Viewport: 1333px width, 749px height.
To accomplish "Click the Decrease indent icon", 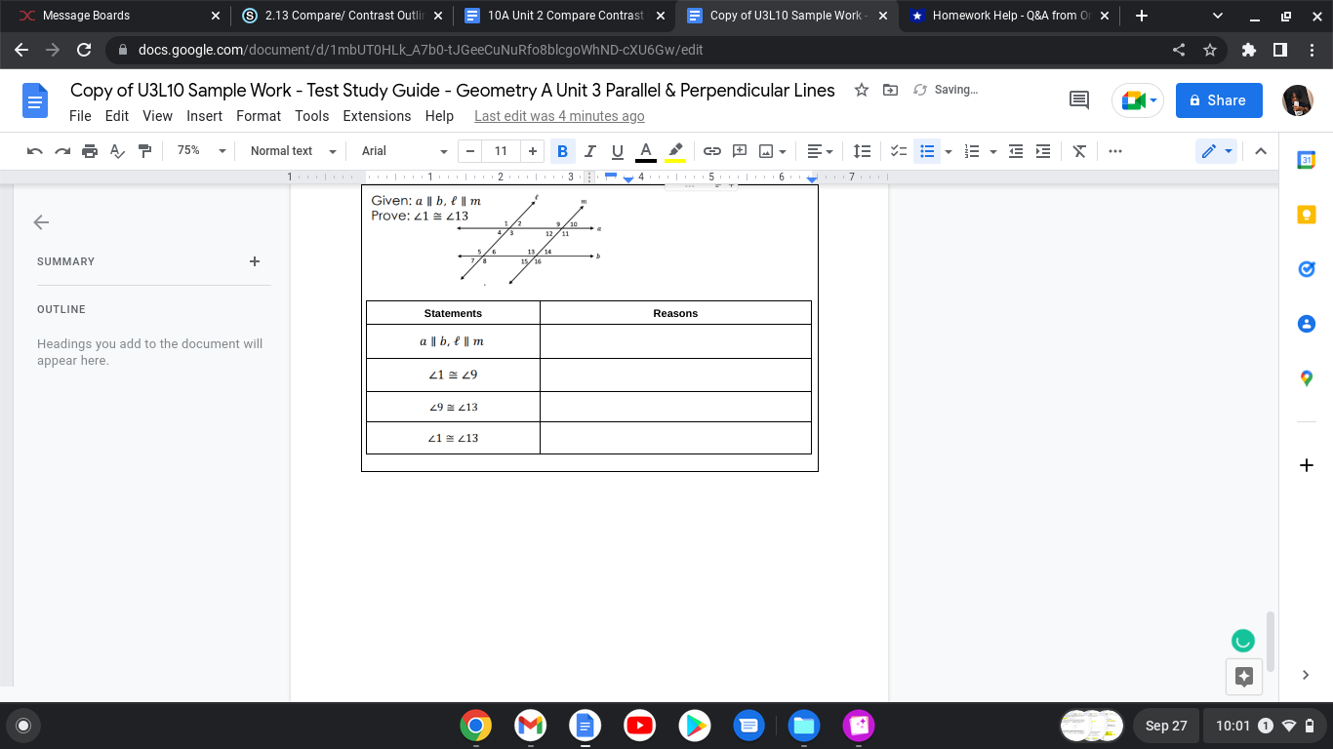I will 1015,151.
